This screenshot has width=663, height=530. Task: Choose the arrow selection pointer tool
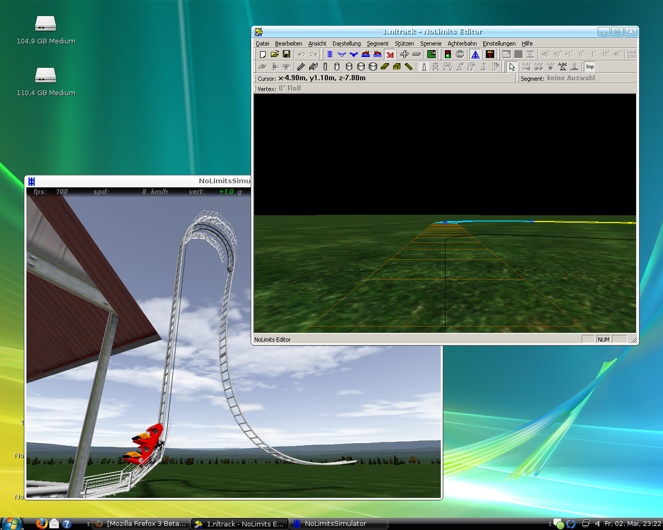tap(512, 67)
